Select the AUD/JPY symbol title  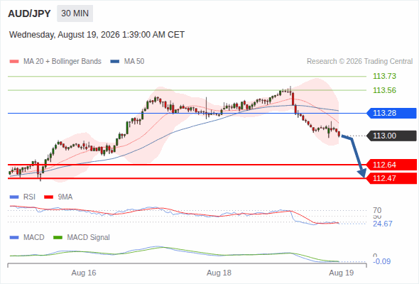click(x=29, y=13)
